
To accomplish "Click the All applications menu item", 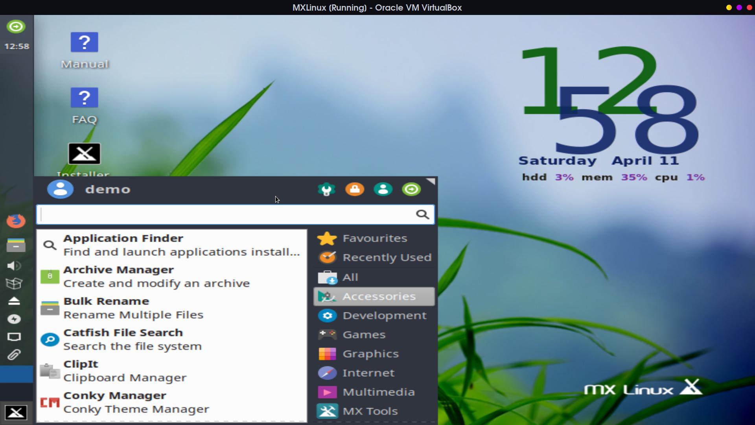I will pos(350,277).
